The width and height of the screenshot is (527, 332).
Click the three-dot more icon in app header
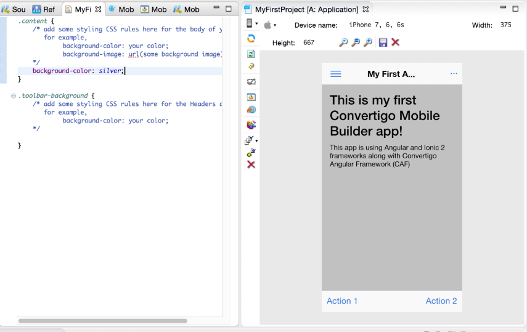click(454, 74)
